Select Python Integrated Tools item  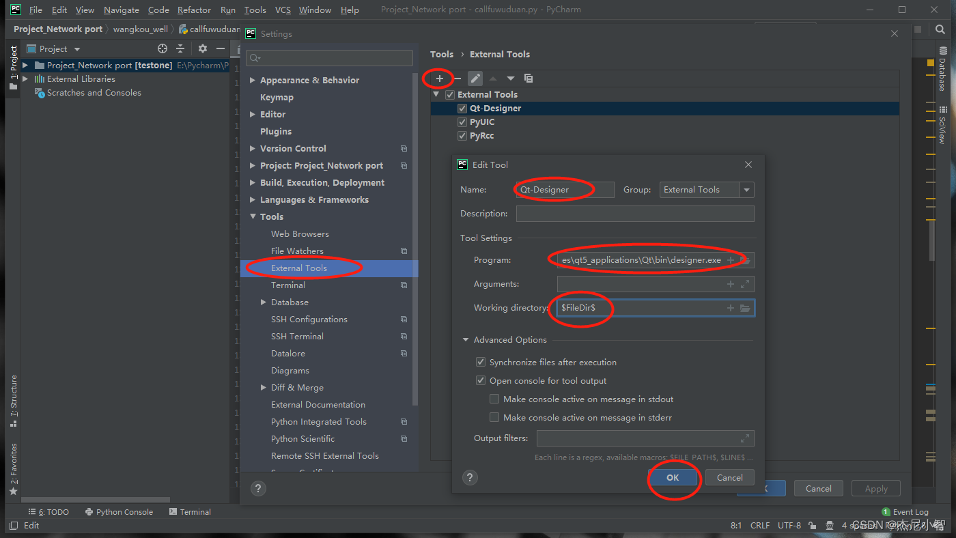319,422
